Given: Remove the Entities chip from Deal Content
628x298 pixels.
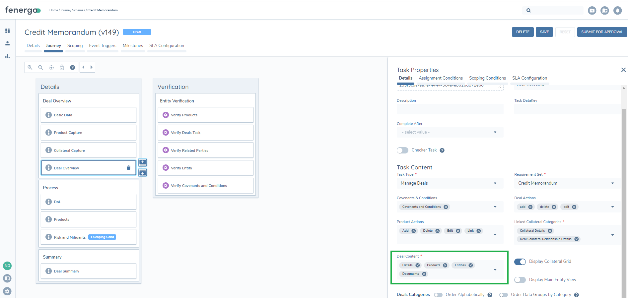Looking at the screenshot, I should pyautogui.click(x=471, y=265).
